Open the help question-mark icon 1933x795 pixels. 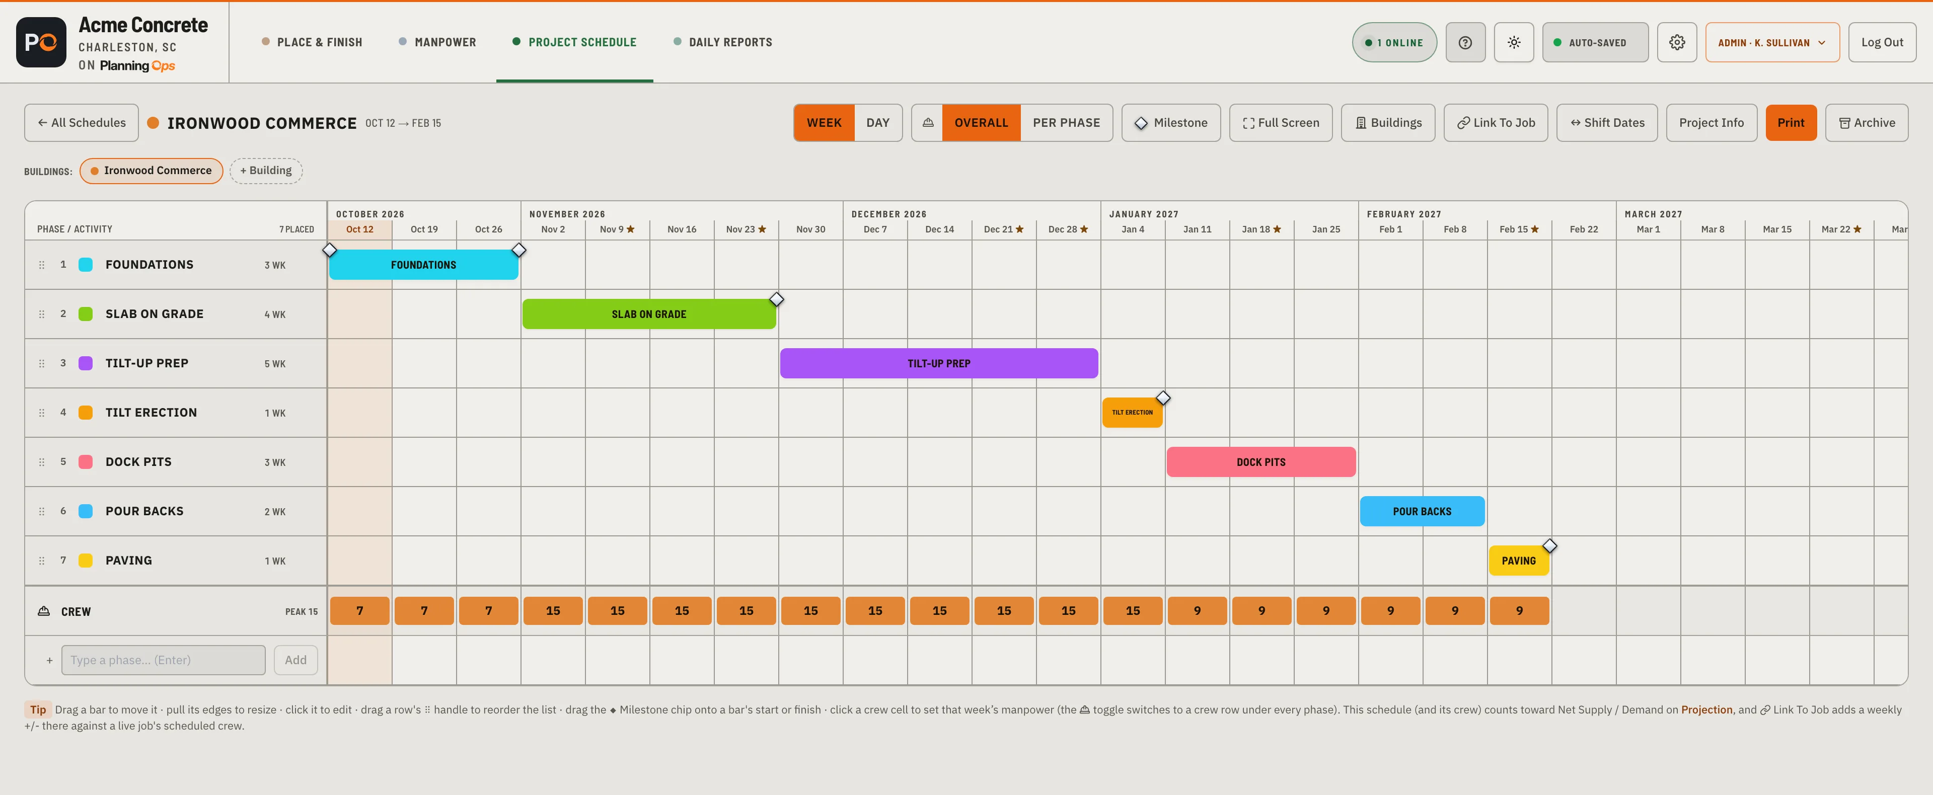click(1465, 43)
